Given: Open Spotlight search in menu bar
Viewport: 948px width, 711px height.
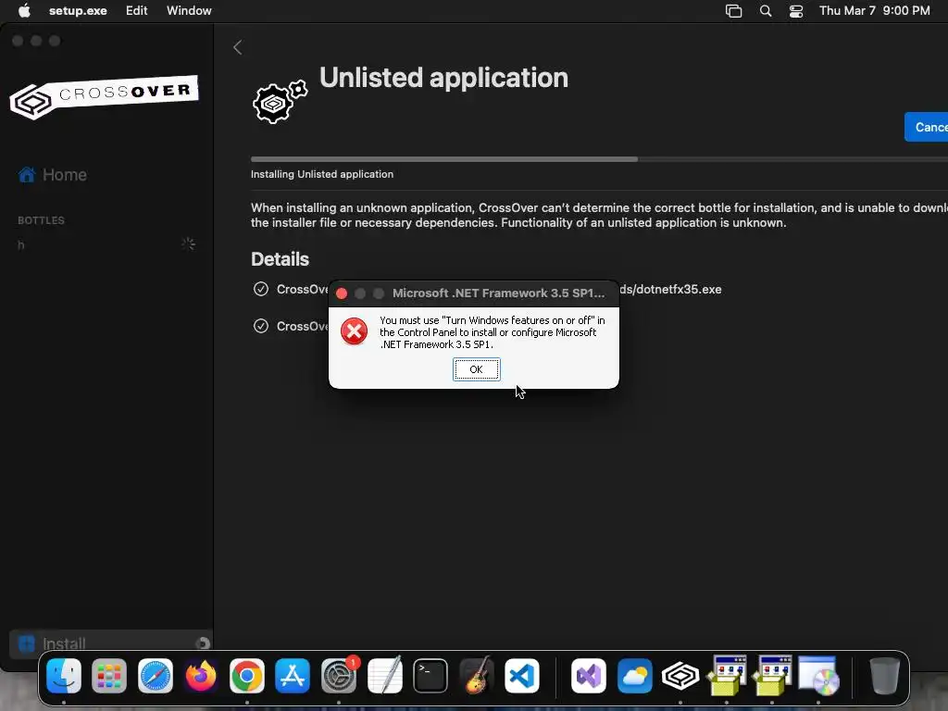Looking at the screenshot, I should click(766, 11).
